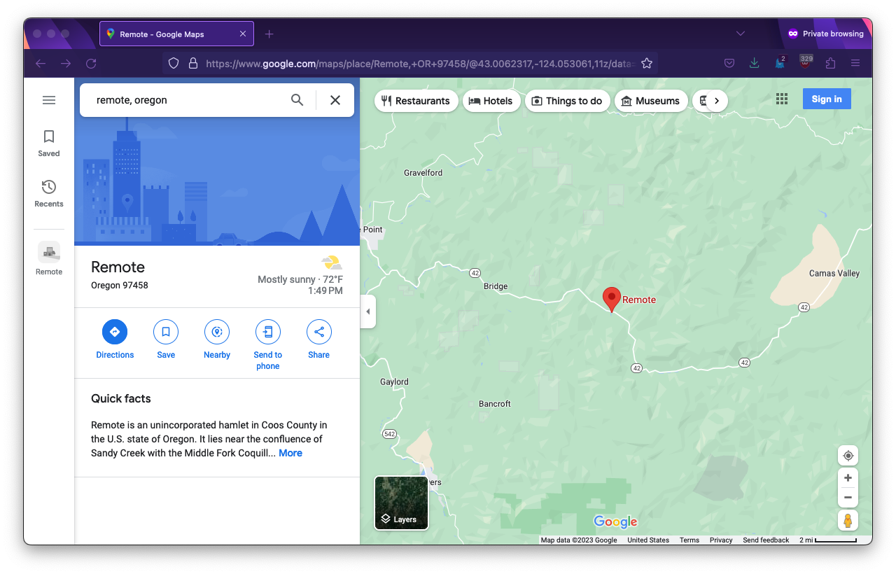The image size is (896, 574).
Task: Save the Remote place
Action: (166, 332)
